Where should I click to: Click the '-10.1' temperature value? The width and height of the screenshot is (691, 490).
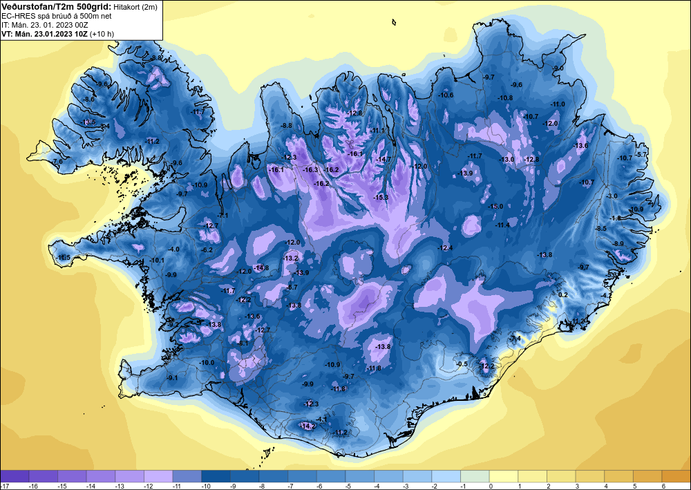click(x=157, y=261)
